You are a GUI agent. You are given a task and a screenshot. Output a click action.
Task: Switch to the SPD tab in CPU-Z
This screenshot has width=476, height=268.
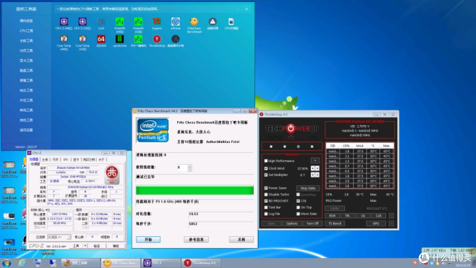tap(66, 160)
